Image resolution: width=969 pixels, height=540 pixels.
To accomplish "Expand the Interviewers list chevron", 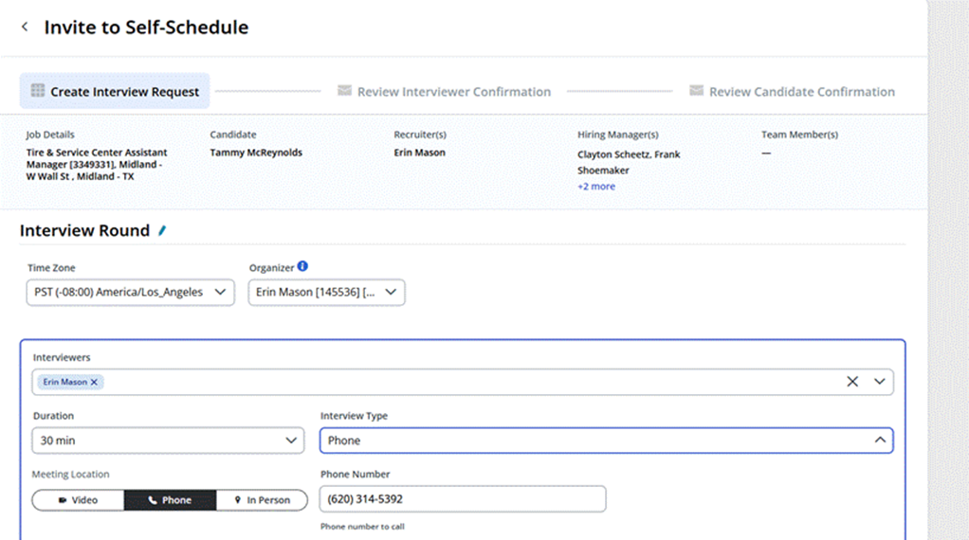I will [880, 382].
